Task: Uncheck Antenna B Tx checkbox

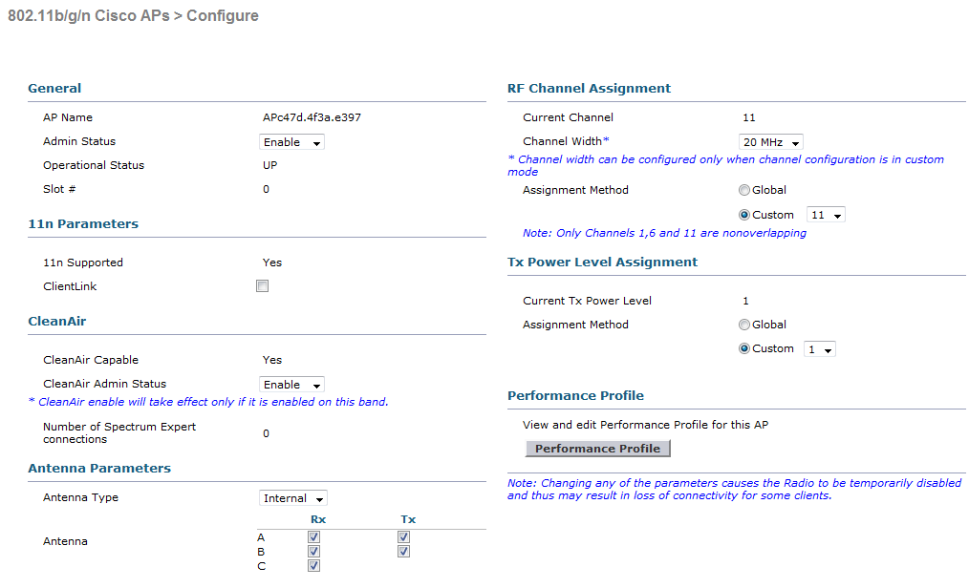Action: click(x=403, y=551)
